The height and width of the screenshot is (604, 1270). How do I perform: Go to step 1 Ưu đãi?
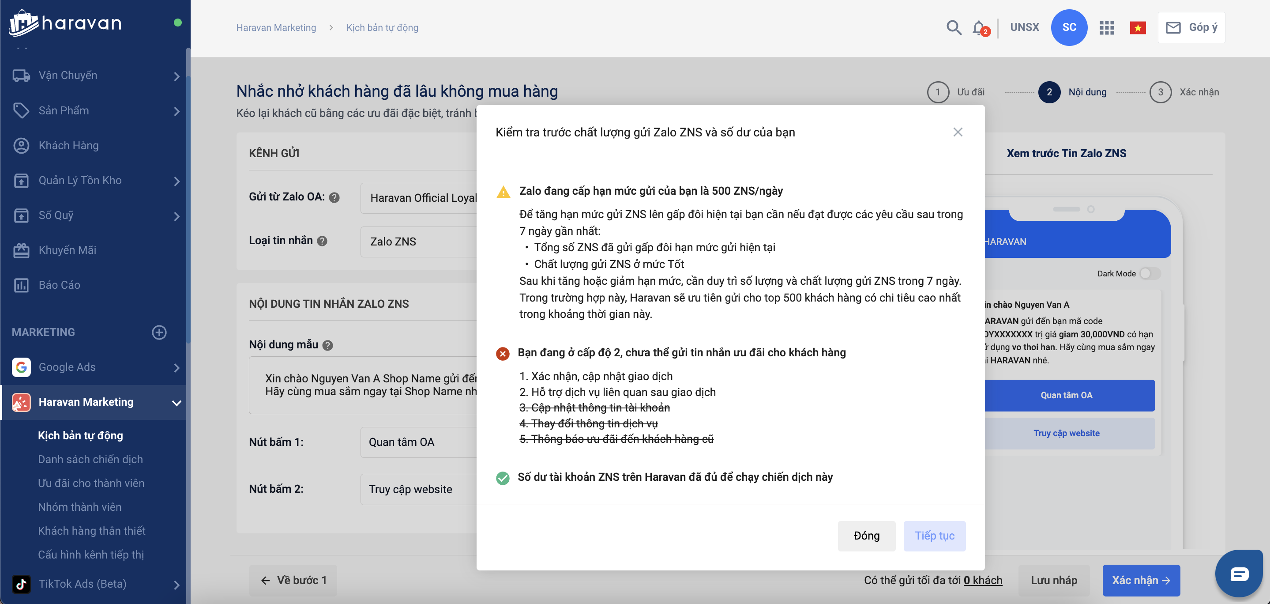click(955, 92)
